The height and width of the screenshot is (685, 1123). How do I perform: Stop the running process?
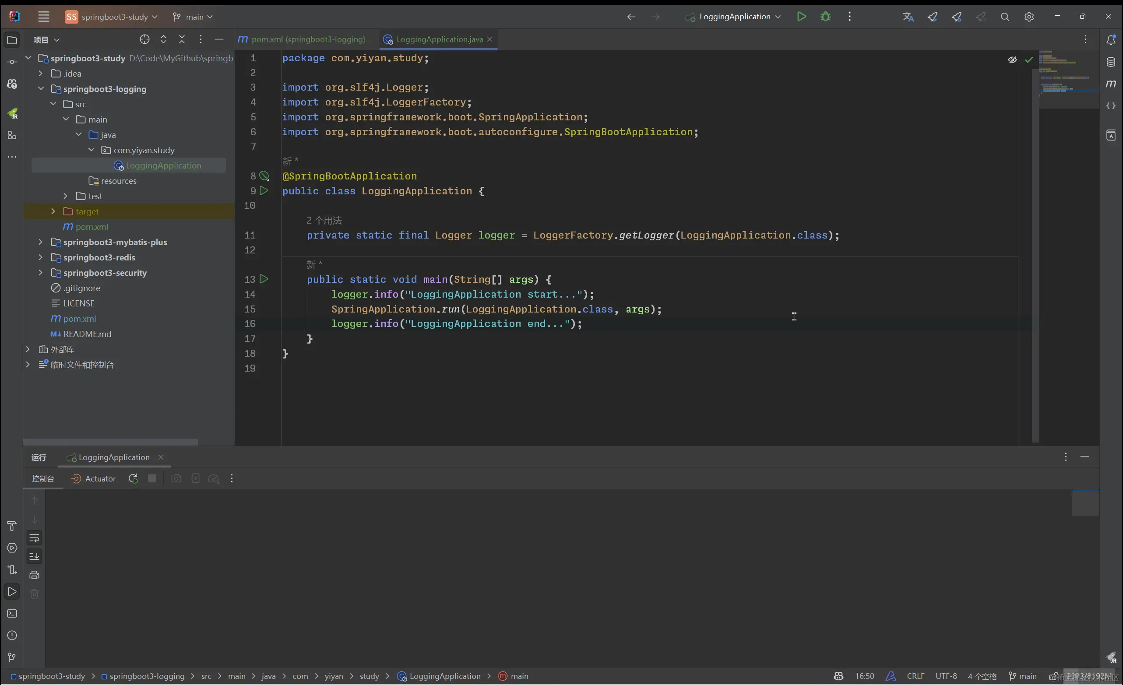point(152,478)
